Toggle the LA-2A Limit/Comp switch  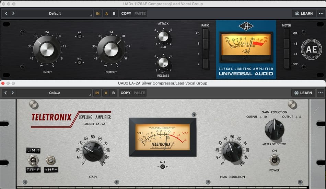tap(33, 160)
